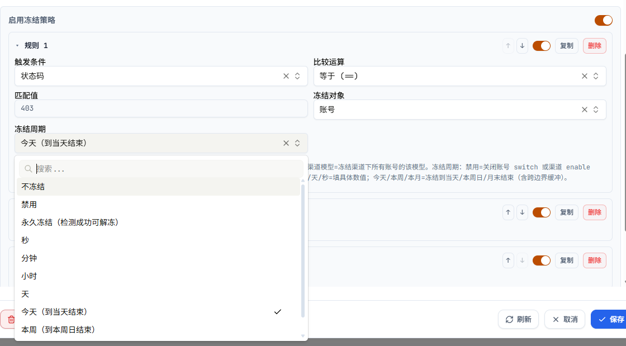The width and height of the screenshot is (626, 346).
Task: Choose 本周（到本周日结束）
Action: 158,330
